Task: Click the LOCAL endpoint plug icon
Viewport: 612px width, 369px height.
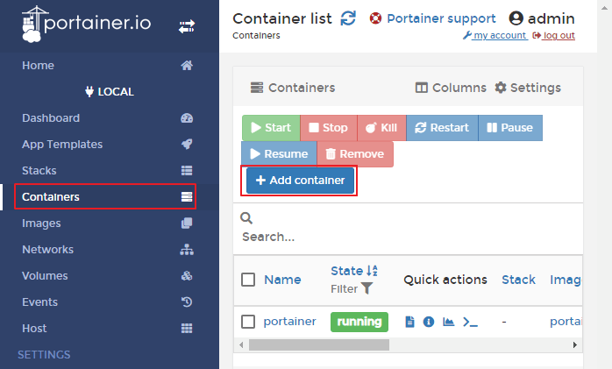Action: (x=89, y=92)
